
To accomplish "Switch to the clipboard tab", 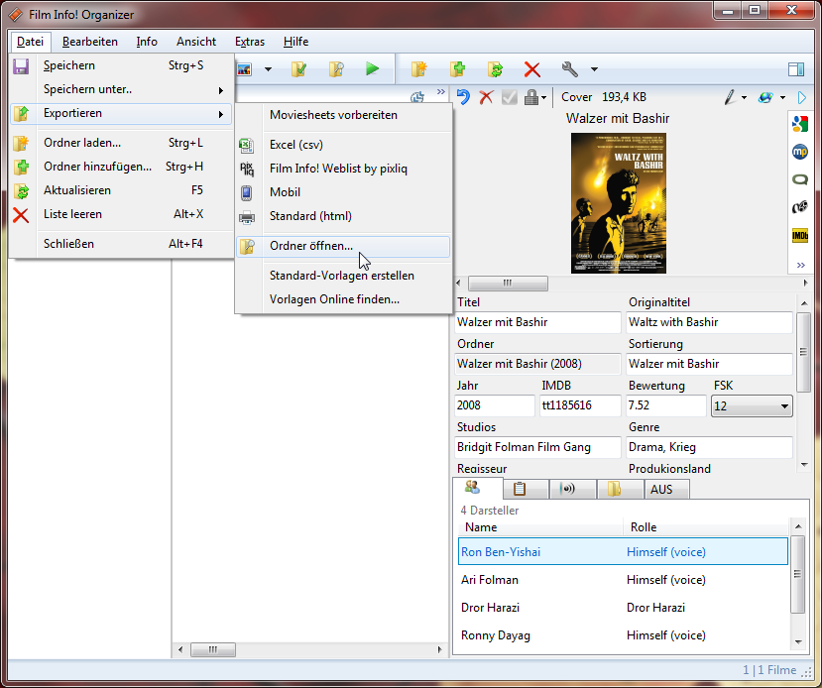I will [x=526, y=490].
